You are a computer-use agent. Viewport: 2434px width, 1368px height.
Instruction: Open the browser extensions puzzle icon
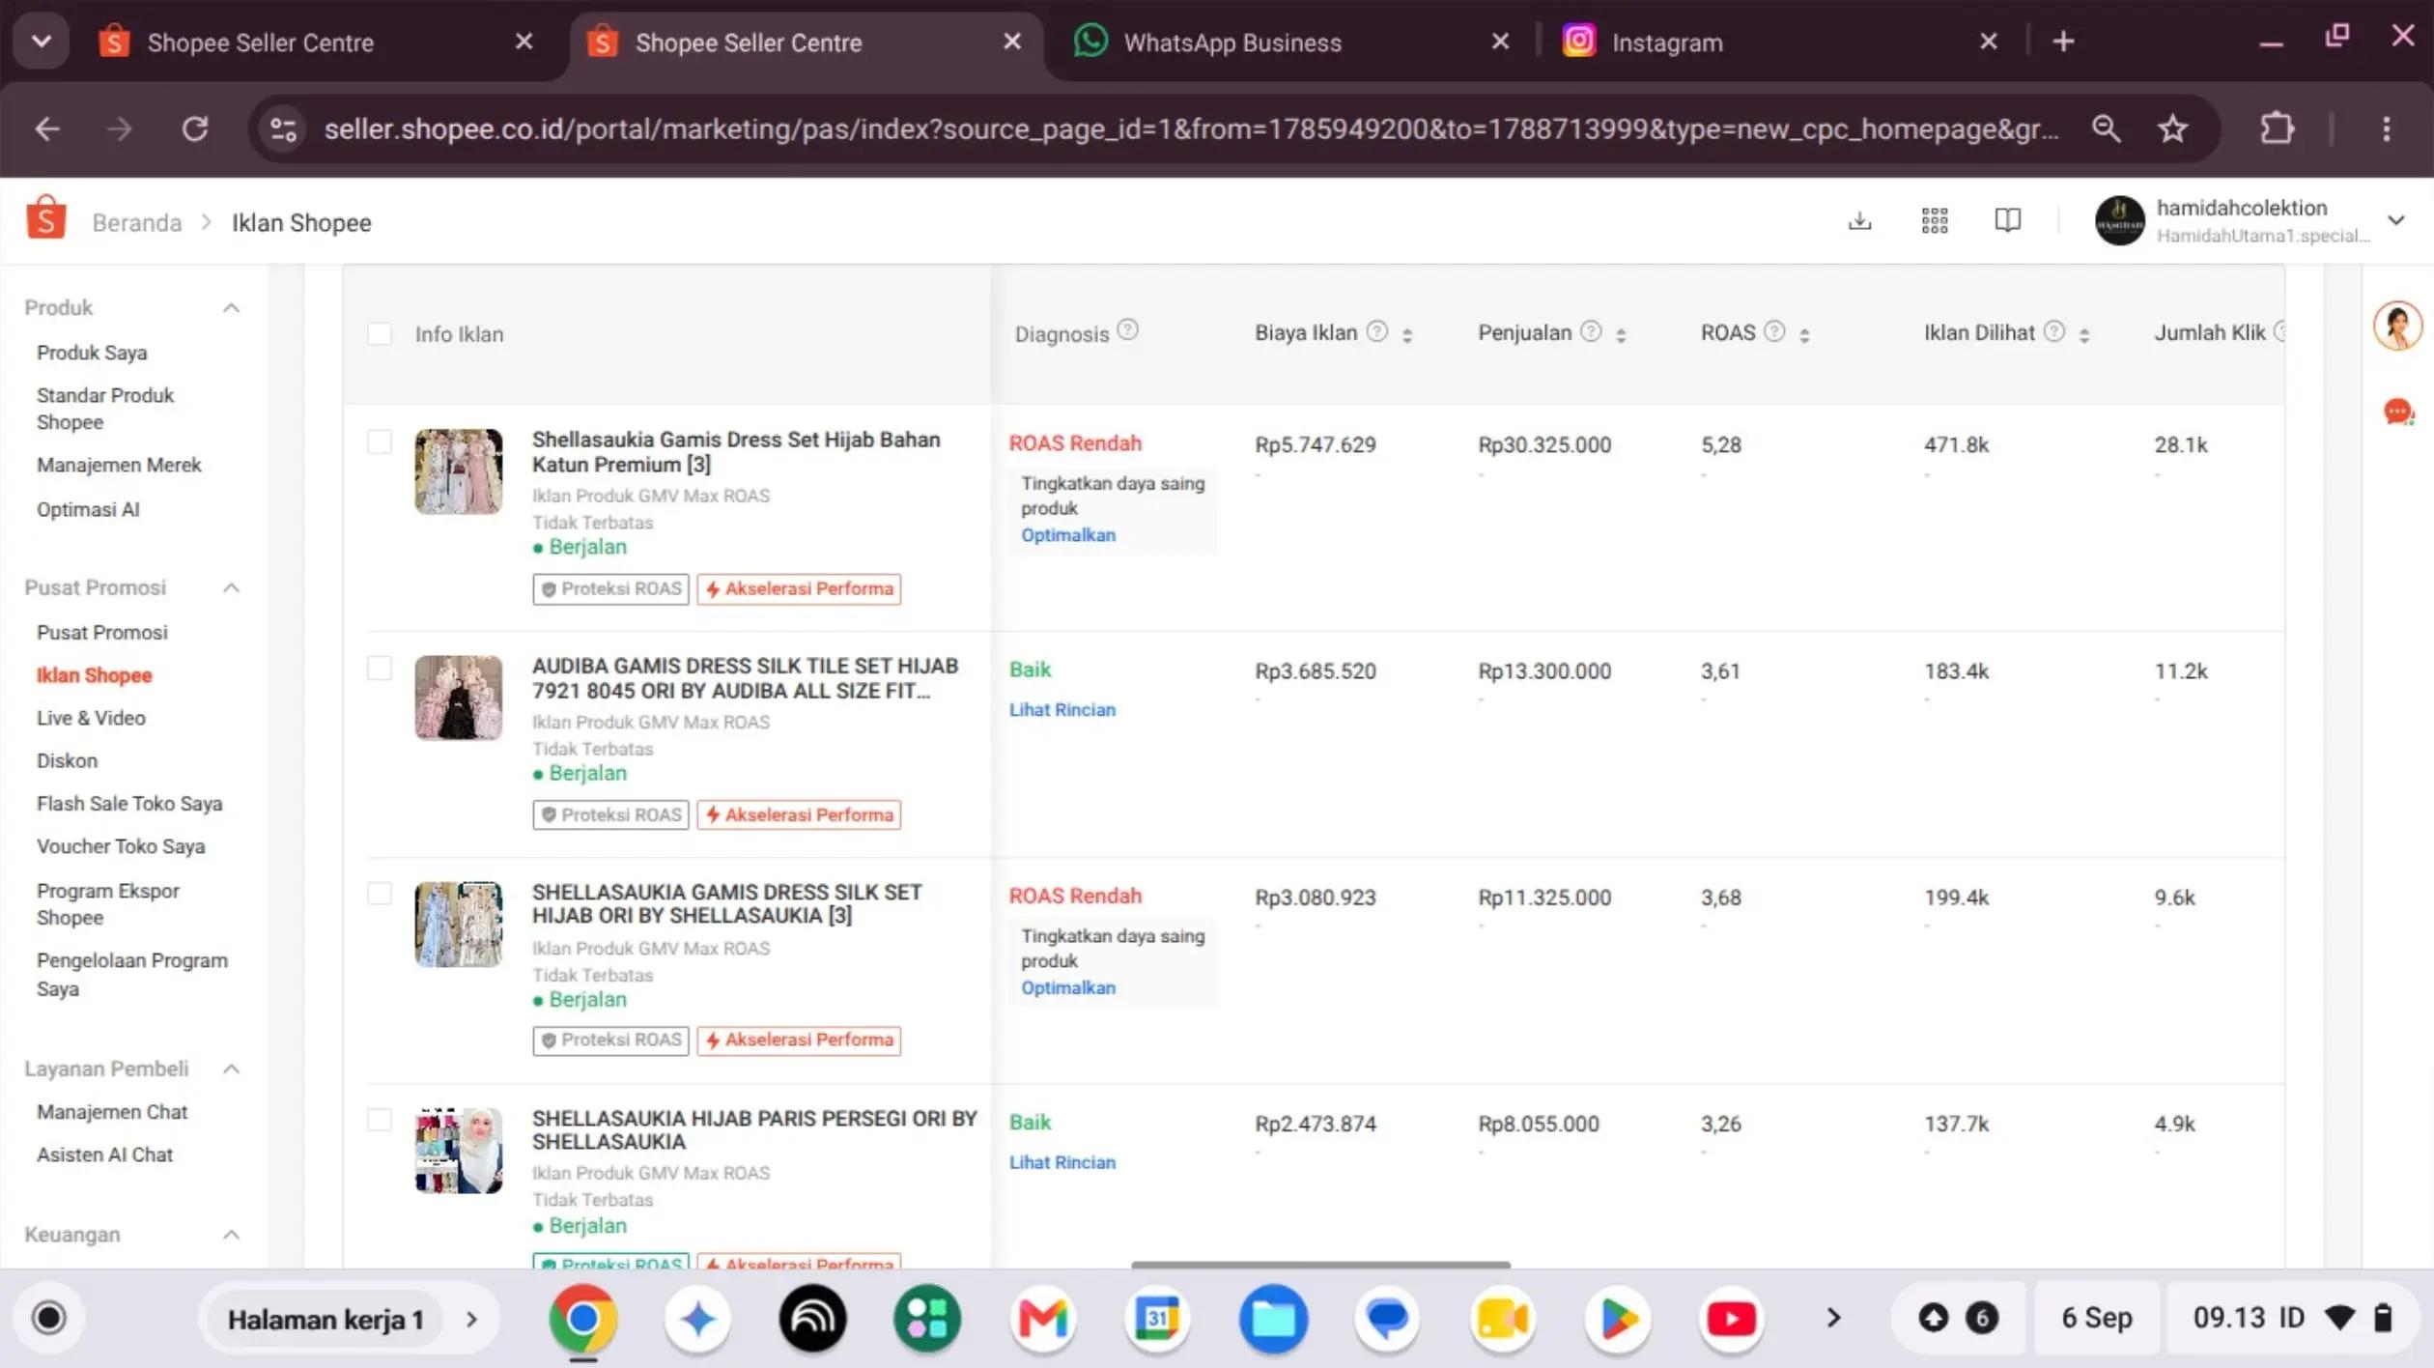pyautogui.click(x=2277, y=128)
